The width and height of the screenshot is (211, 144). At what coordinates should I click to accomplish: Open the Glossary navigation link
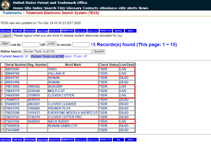[x=74, y=8]
